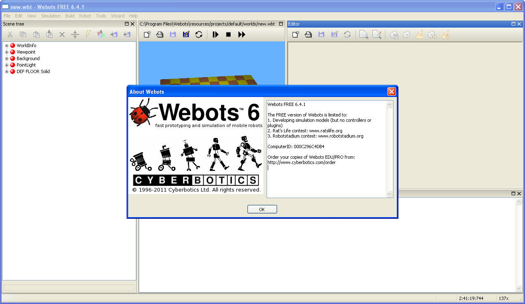
Task: Click the X delete icon in Scene tree toolbar
Action: pos(62,34)
